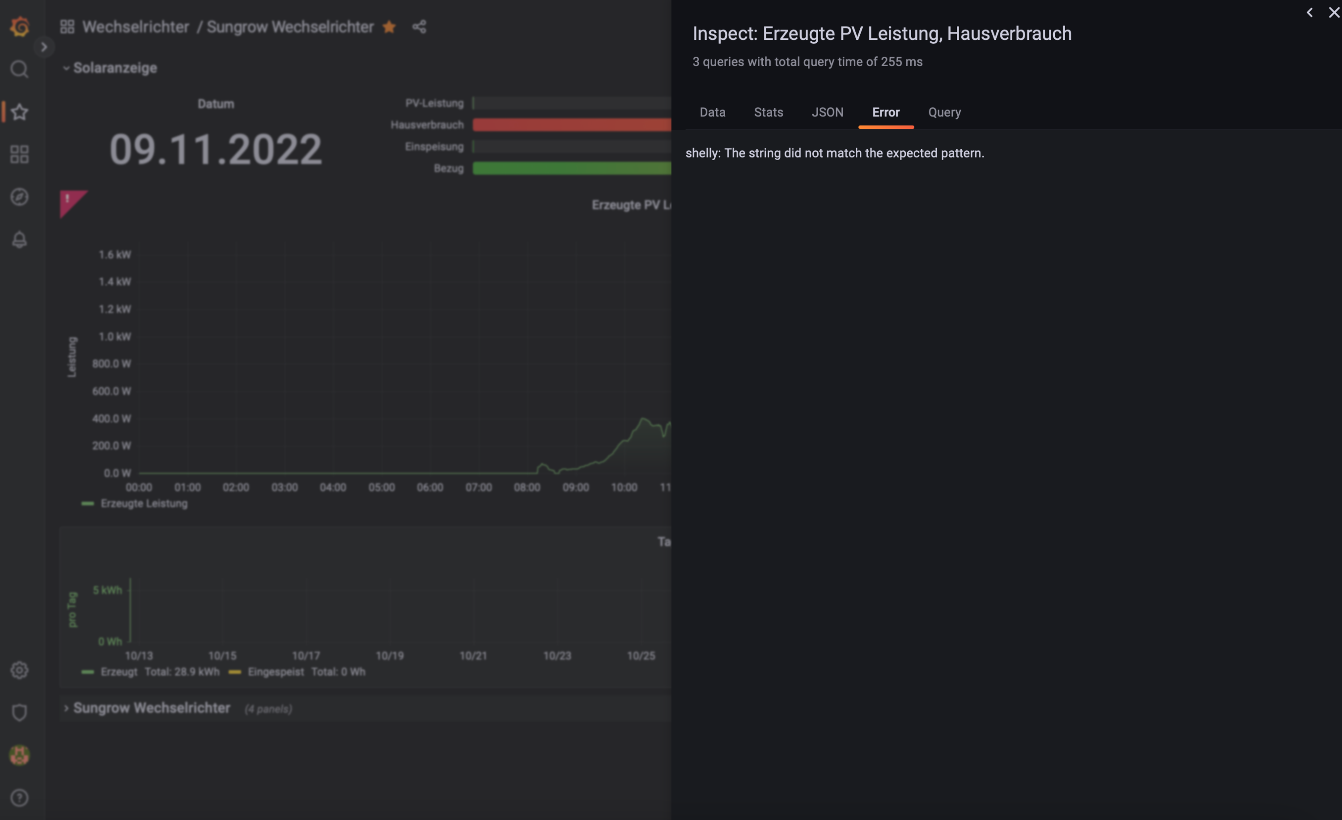The width and height of the screenshot is (1342, 820).
Task: Open the Help question mark icon
Action: 20,798
